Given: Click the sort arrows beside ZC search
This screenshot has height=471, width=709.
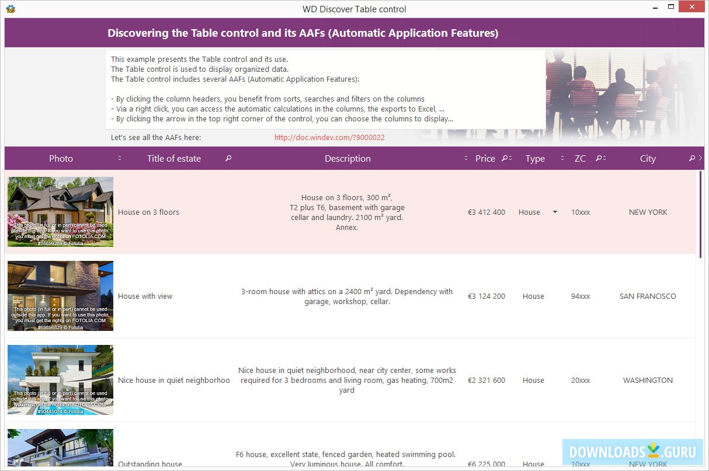Looking at the screenshot, I should 604,158.
